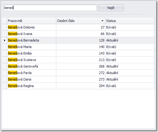
Task: Choose worker Benešová Svatava
Action: (22, 60)
